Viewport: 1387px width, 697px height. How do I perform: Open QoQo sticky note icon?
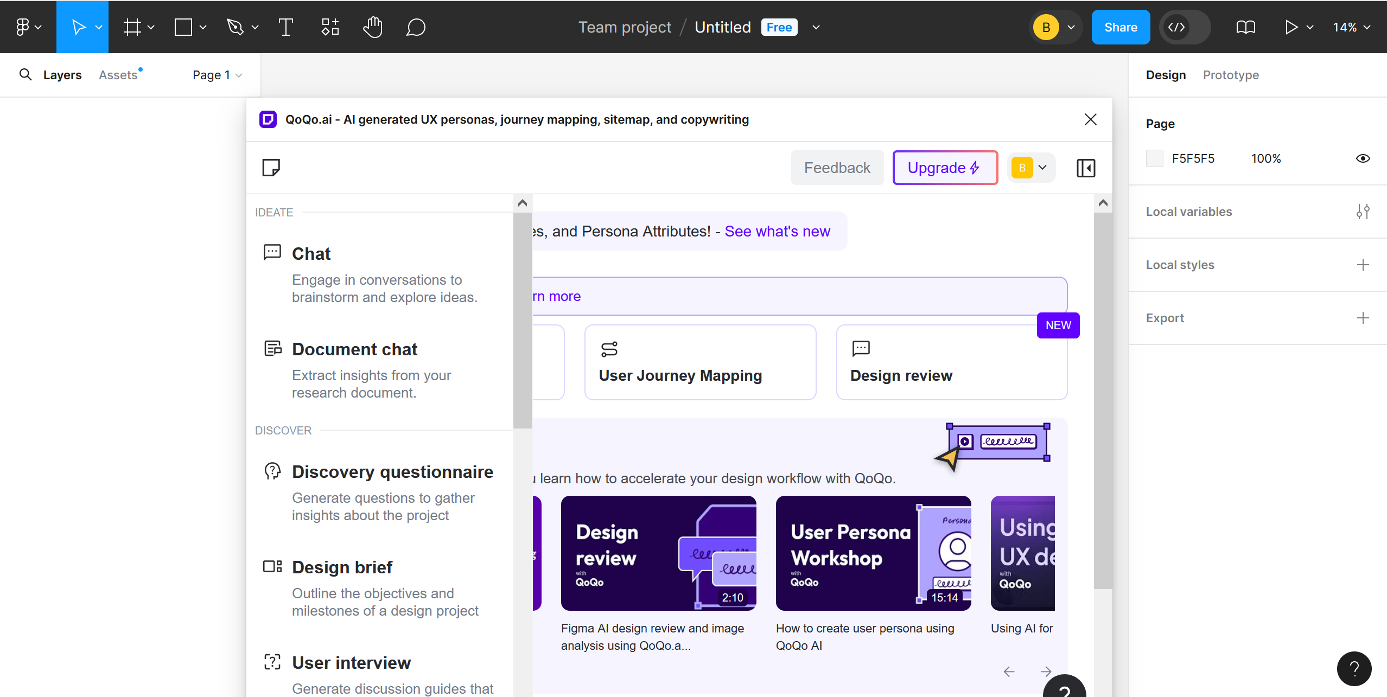tap(271, 168)
